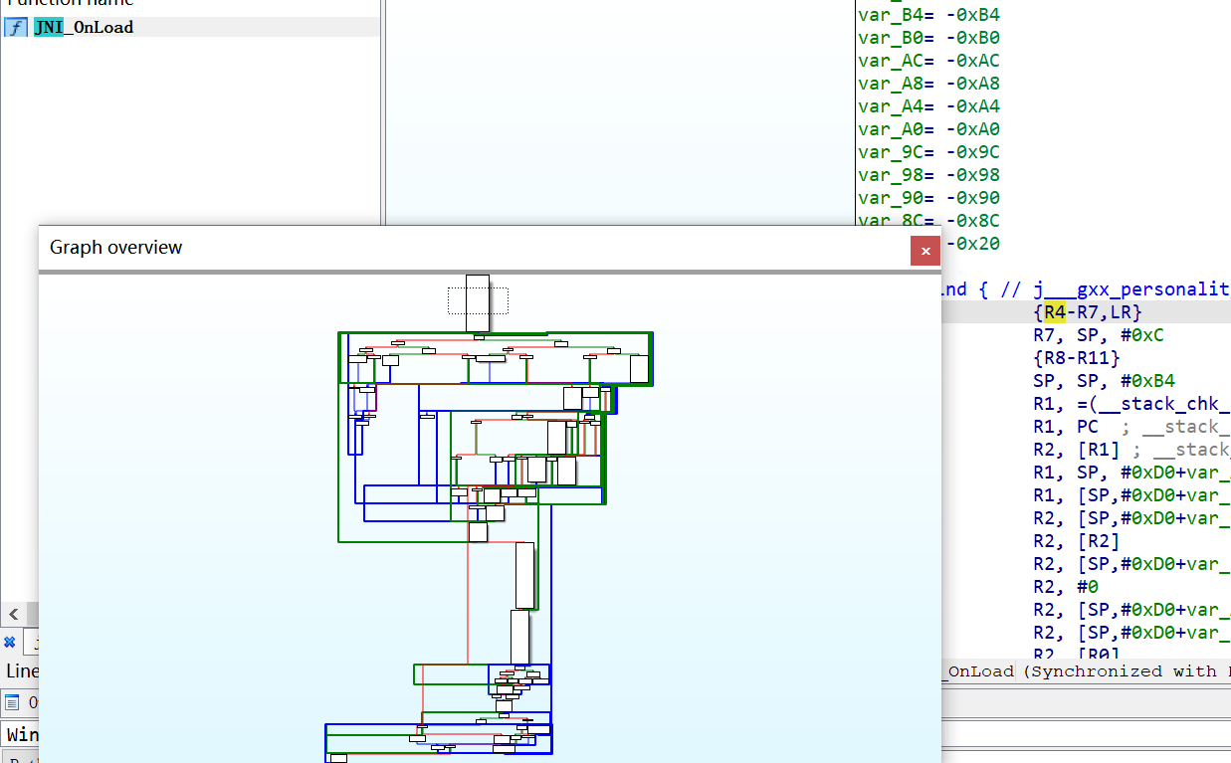Click the blue X tab-close icon
1231x763 pixels.
coord(10,643)
